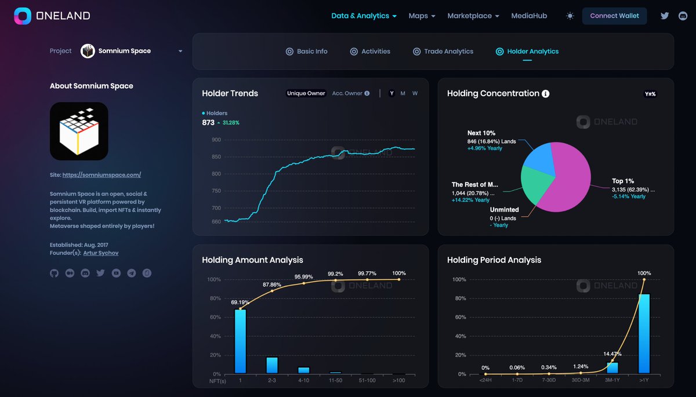Switch to the Activities tab

click(x=370, y=52)
